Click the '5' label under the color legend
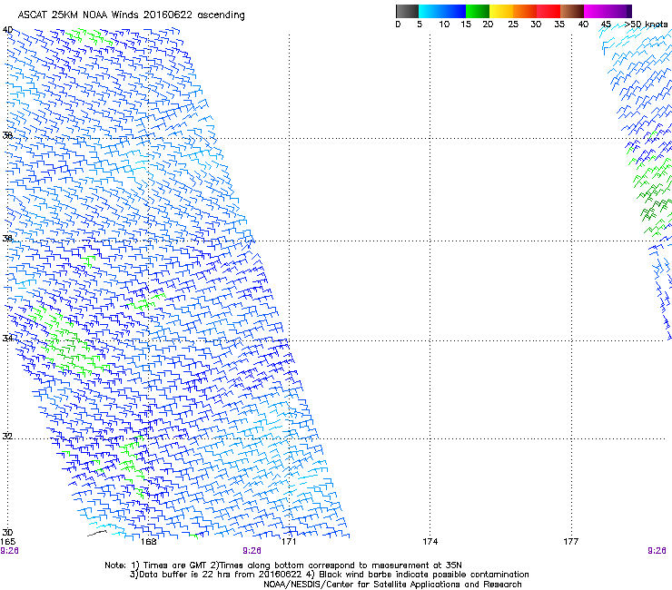 click(x=420, y=25)
